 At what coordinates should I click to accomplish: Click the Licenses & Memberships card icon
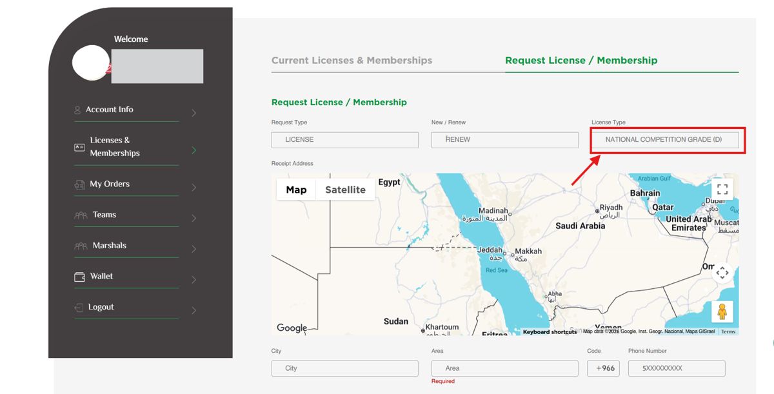(79, 147)
